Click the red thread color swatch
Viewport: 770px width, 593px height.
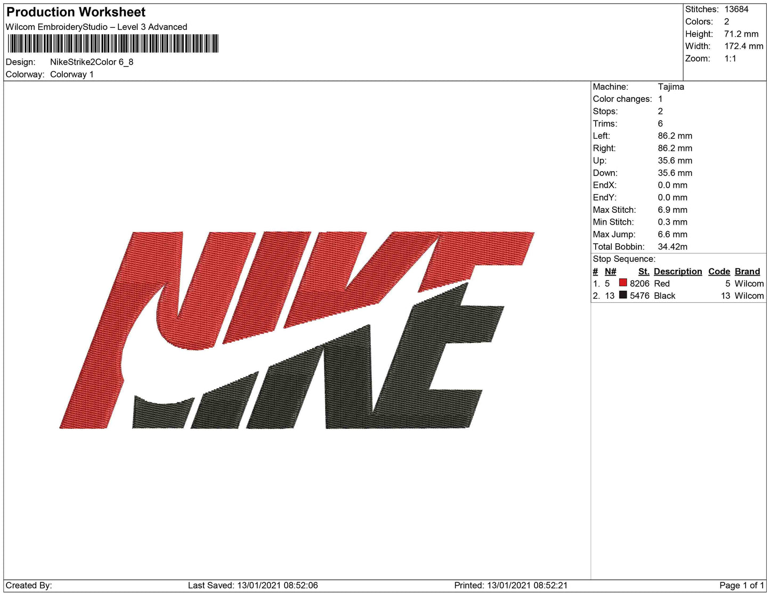point(622,283)
